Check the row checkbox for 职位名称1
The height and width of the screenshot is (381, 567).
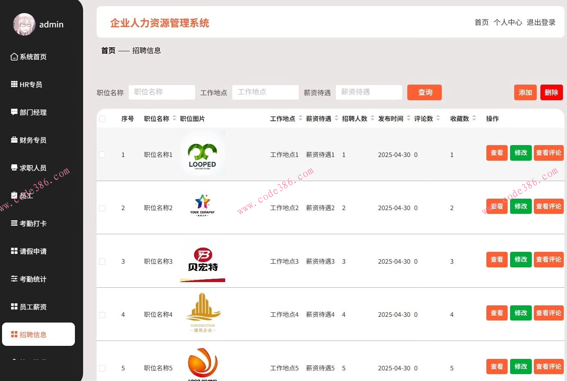(102, 155)
